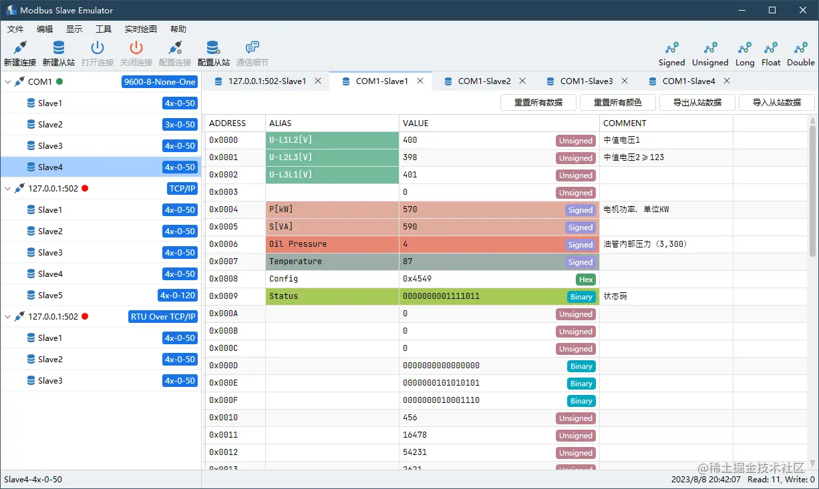Click the 重置所有数据 button
The height and width of the screenshot is (489, 819).
point(538,102)
